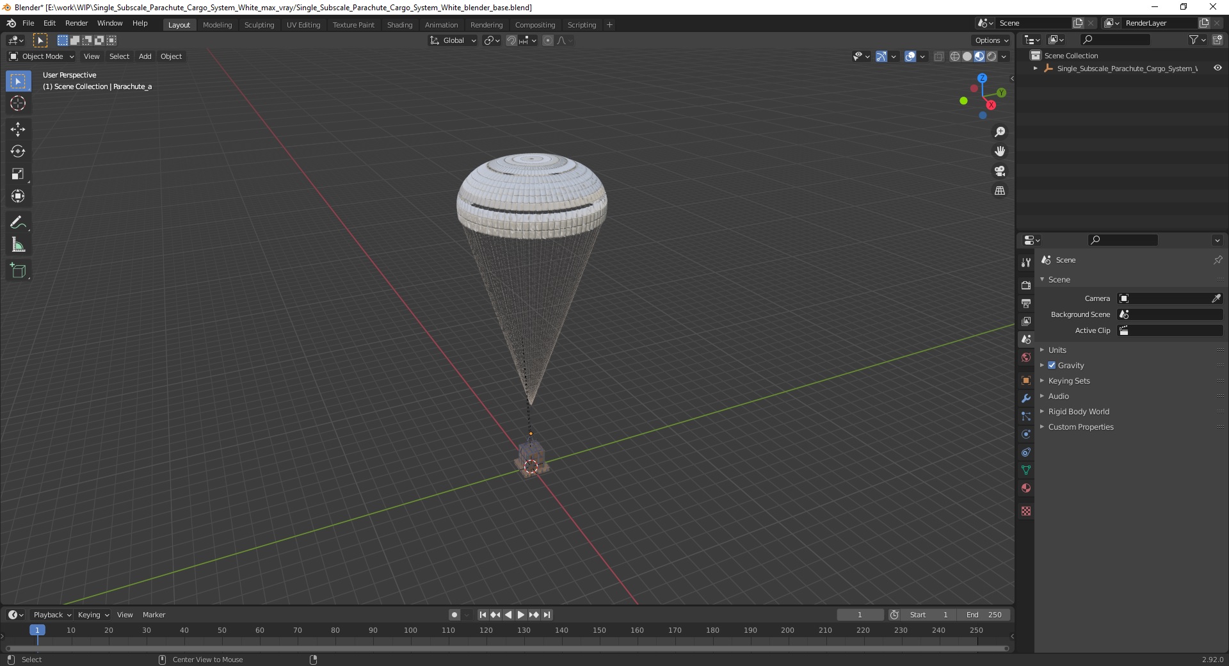
Task: Switch perspective/orthographic grid icon
Action: 1000,190
